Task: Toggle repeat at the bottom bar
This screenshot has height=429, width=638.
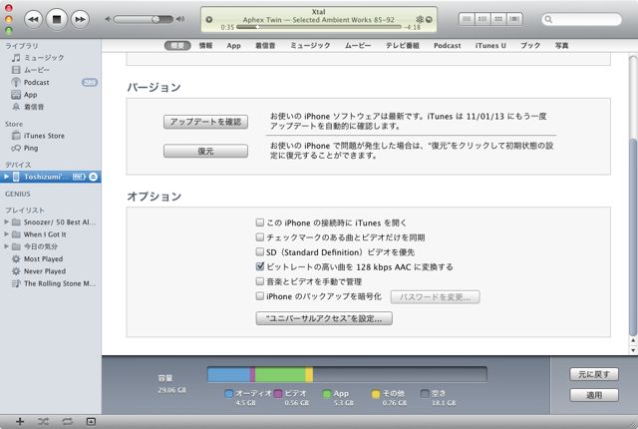Action: pyautogui.click(x=67, y=422)
